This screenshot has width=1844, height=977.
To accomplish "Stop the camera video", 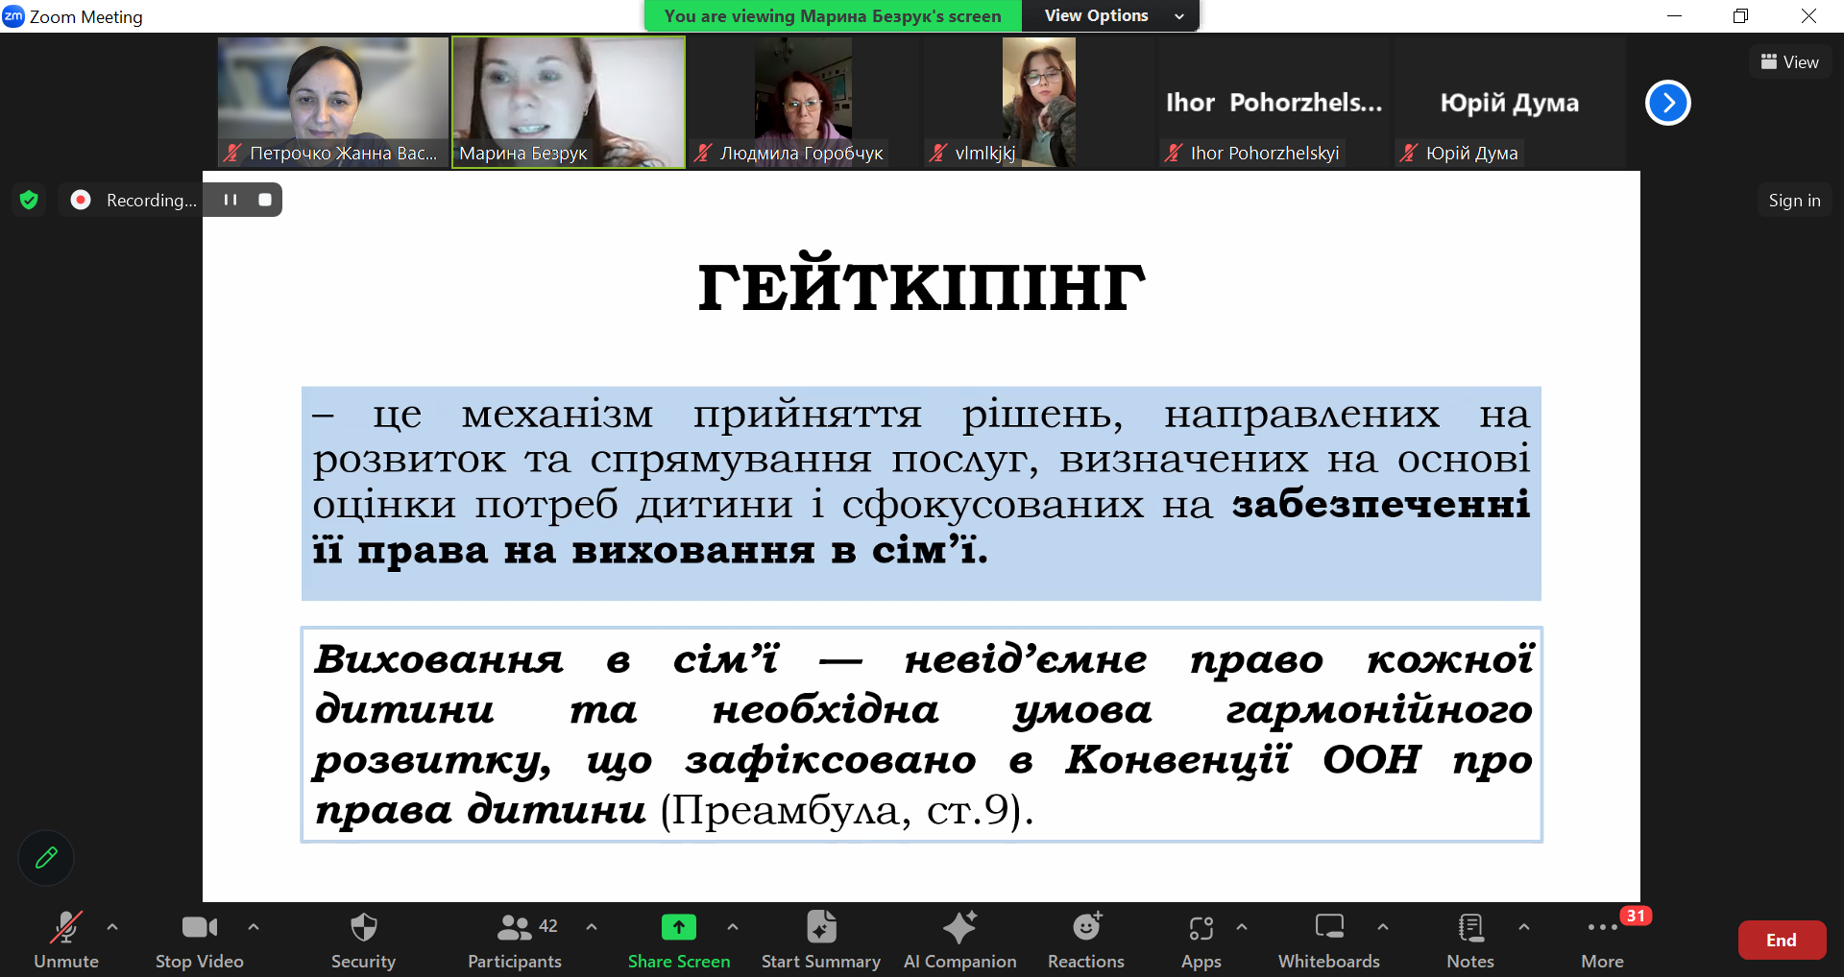I will [199, 940].
